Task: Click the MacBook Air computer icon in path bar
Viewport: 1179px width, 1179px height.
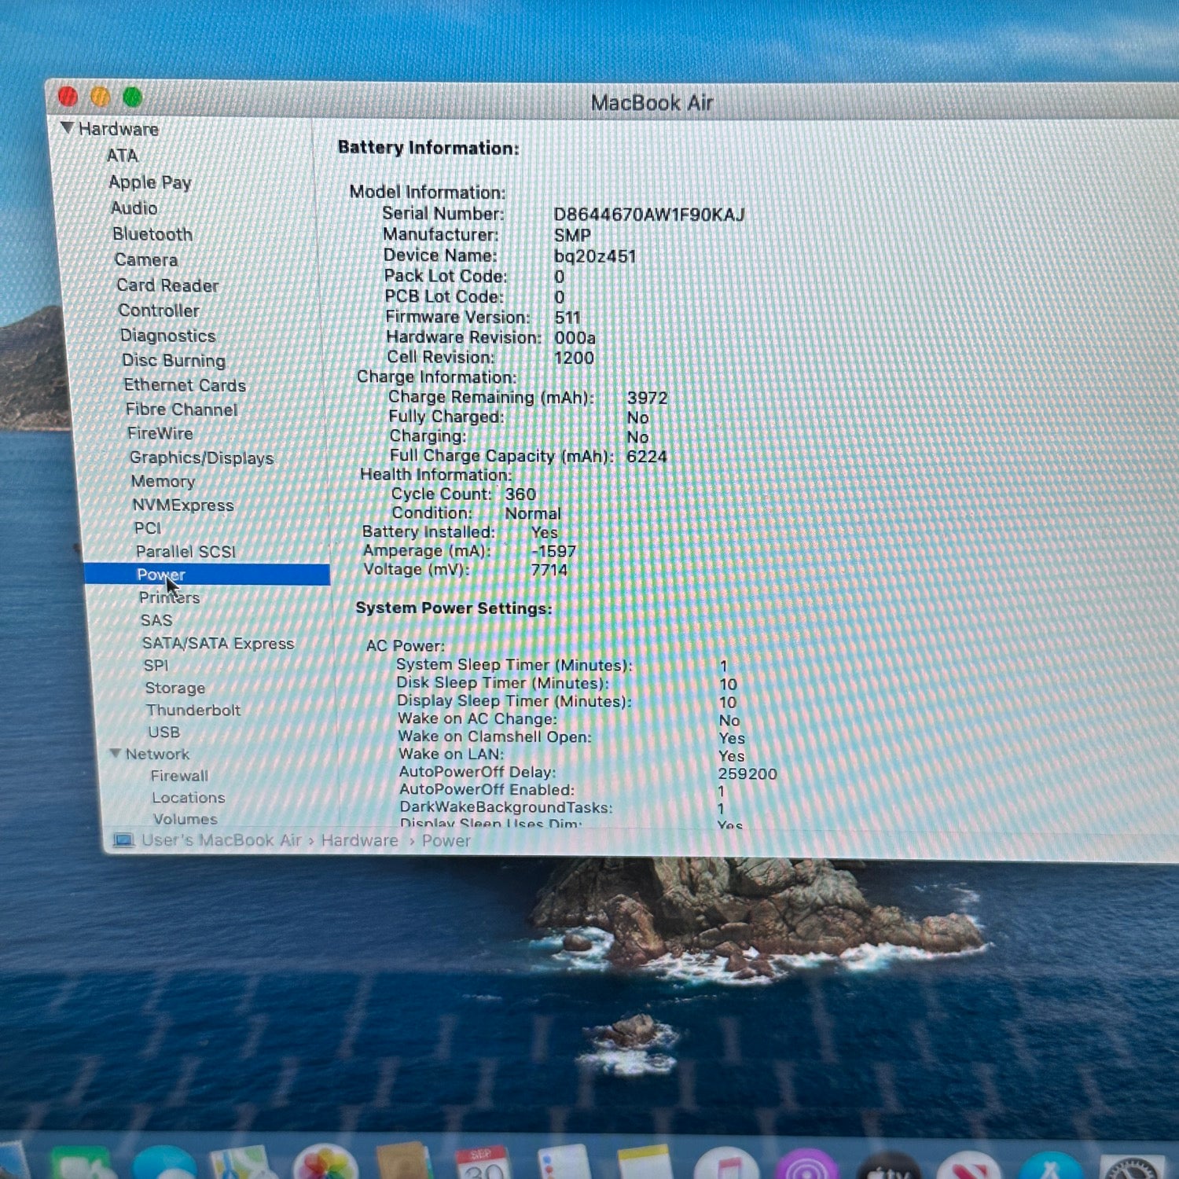Action: point(123,840)
